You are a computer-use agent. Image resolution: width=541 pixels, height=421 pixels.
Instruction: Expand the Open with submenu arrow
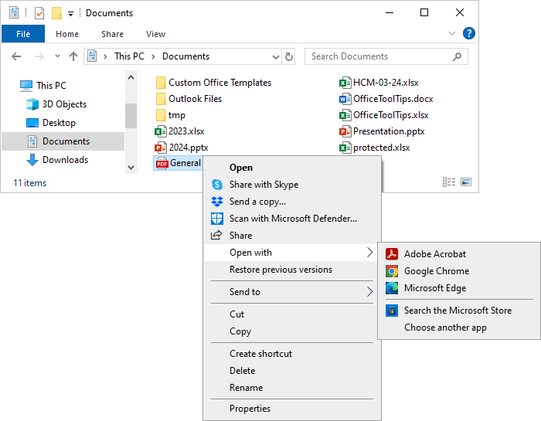pos(369,253)
